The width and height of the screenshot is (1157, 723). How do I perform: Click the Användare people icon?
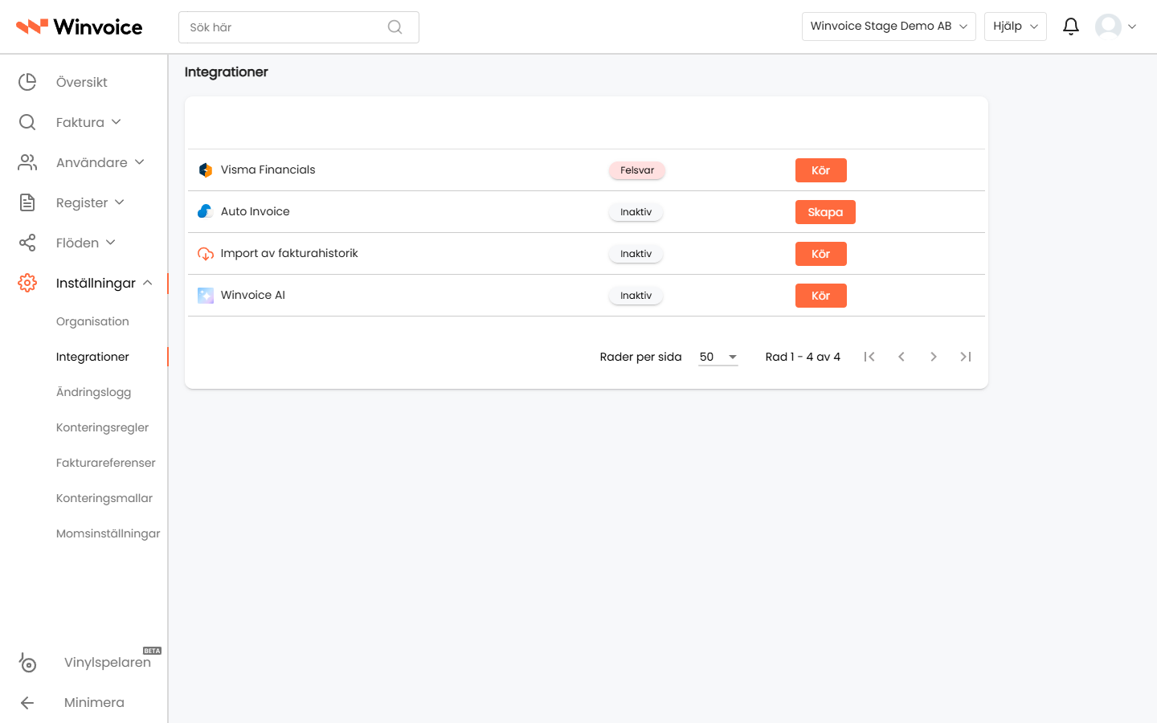coord(27,162)
